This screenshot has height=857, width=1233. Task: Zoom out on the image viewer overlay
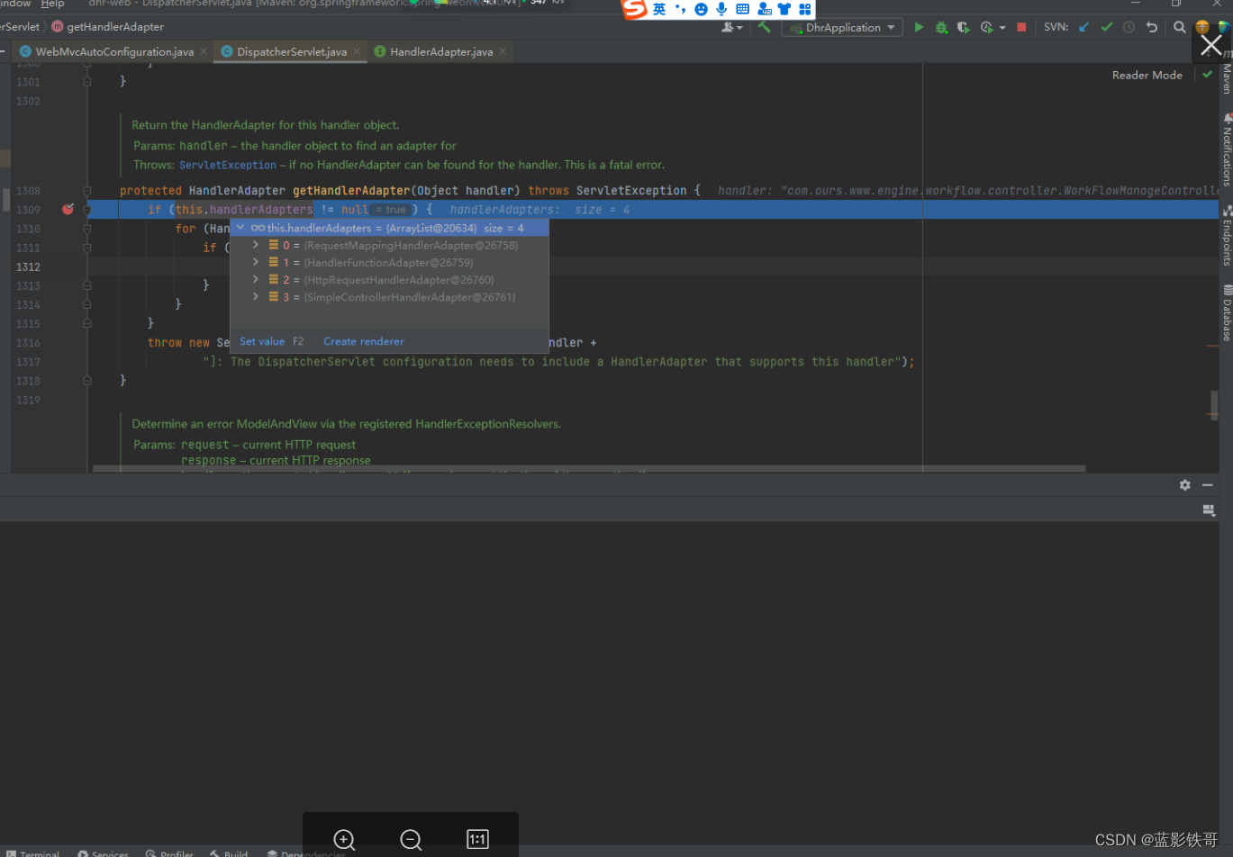[411, 839]
